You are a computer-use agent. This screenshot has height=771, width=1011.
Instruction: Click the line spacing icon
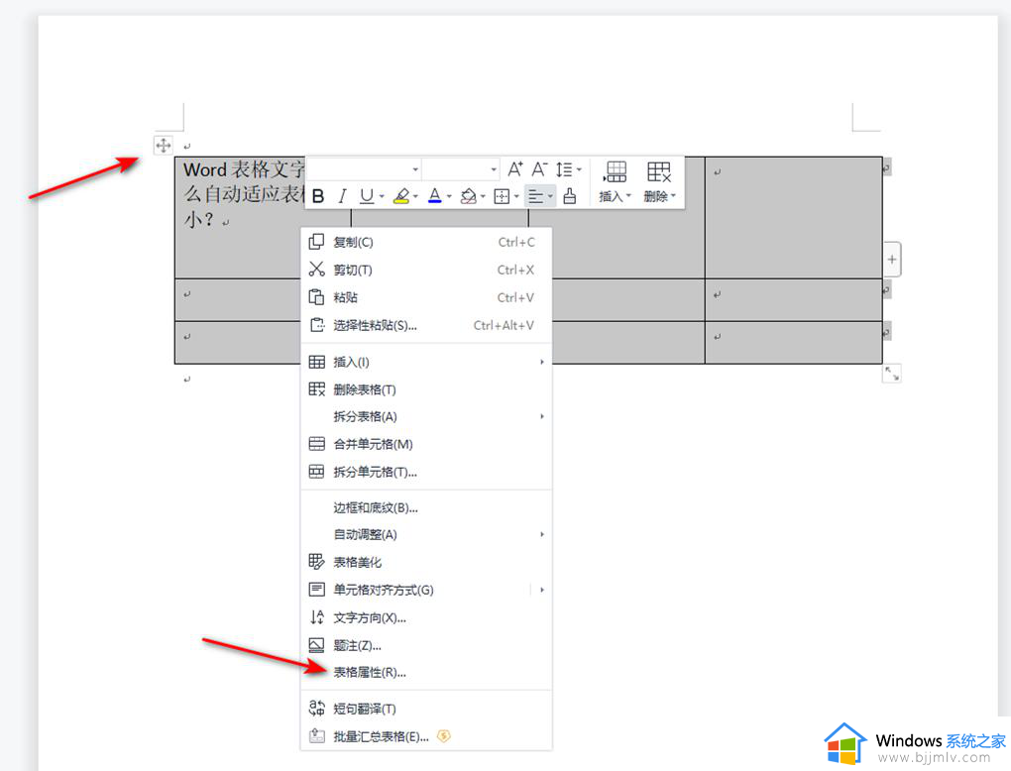(564, 169)
